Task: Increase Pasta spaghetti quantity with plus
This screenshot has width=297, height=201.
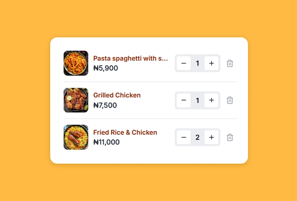Action: pos(211,63)
